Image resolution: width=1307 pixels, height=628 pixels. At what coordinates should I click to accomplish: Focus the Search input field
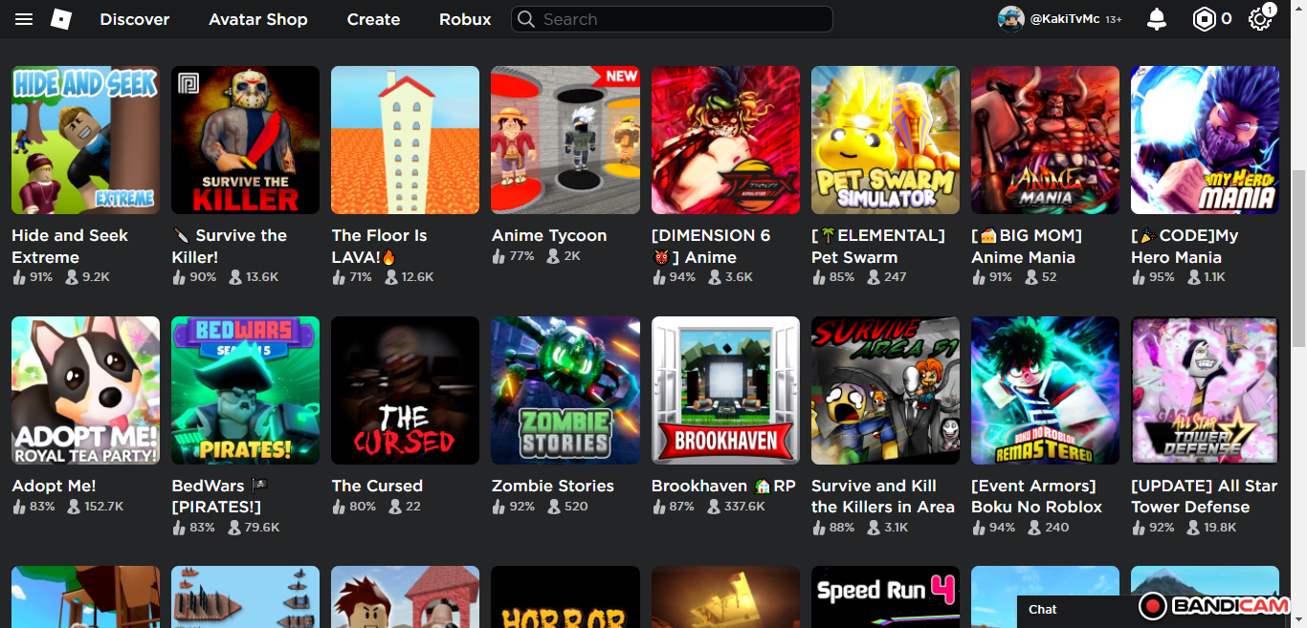(x=679, y=19)
